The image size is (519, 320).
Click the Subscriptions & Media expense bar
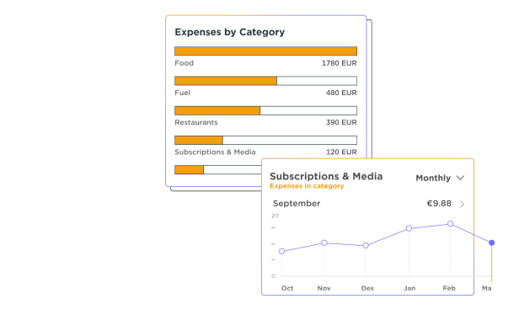(265, 140)
